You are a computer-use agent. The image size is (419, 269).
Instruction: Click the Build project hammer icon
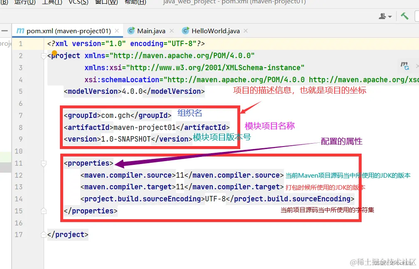coord(404,16)
